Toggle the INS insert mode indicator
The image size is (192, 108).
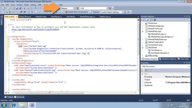[188, 100]
